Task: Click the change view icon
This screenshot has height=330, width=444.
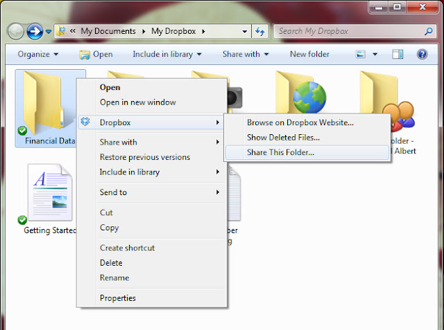Action: click(361, 54)
